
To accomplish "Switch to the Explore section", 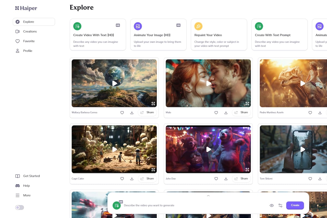I will tap(28, 22).
